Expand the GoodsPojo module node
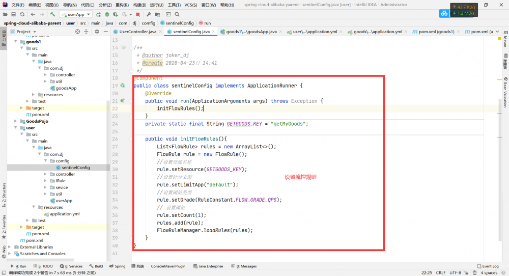 [x=16, y=121]
